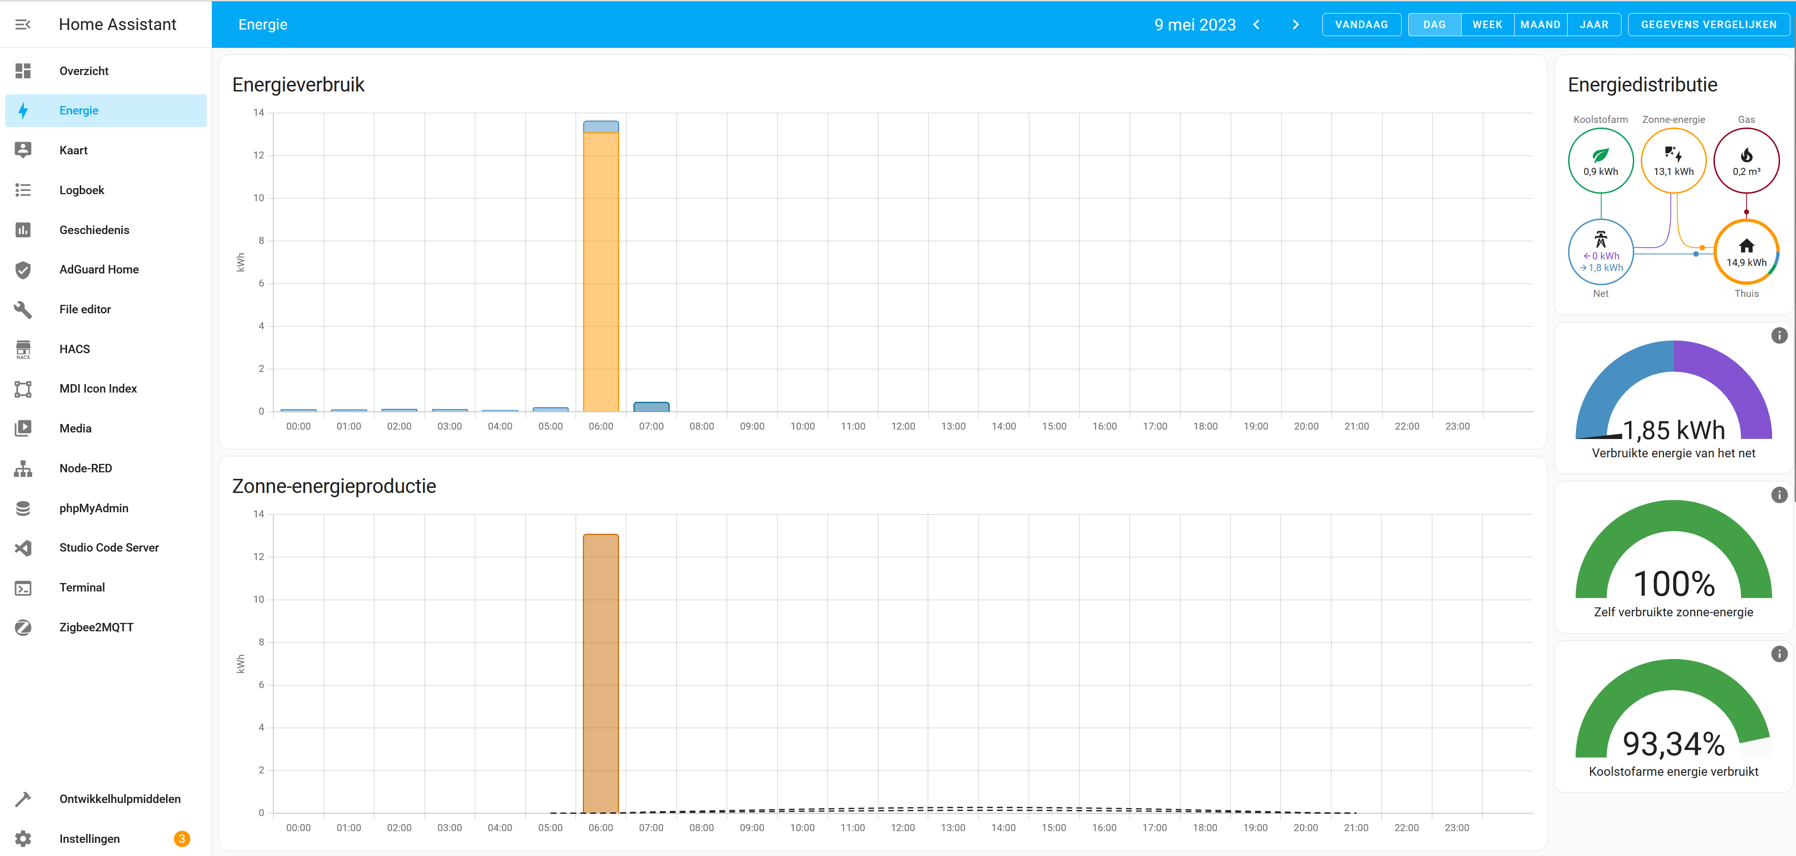Open phpMyAdmin database icon
This screenshot has height=856, width=1796.
click(x=23, y=508)
